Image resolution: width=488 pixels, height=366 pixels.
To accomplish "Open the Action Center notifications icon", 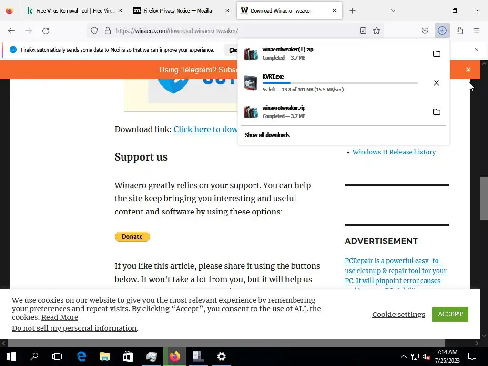I will point(472,356).
